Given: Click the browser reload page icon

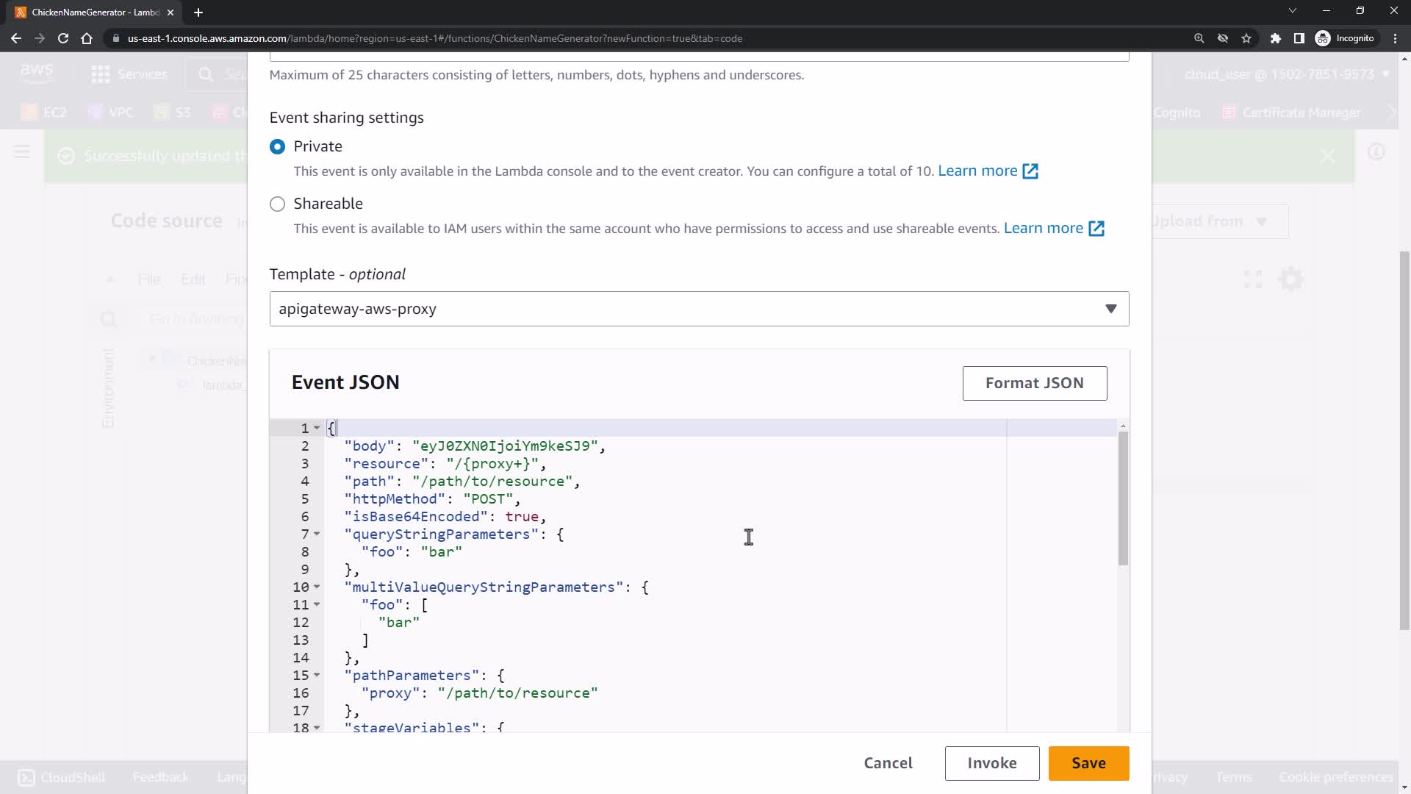Looking at the screenshot, I should (63, 38).
